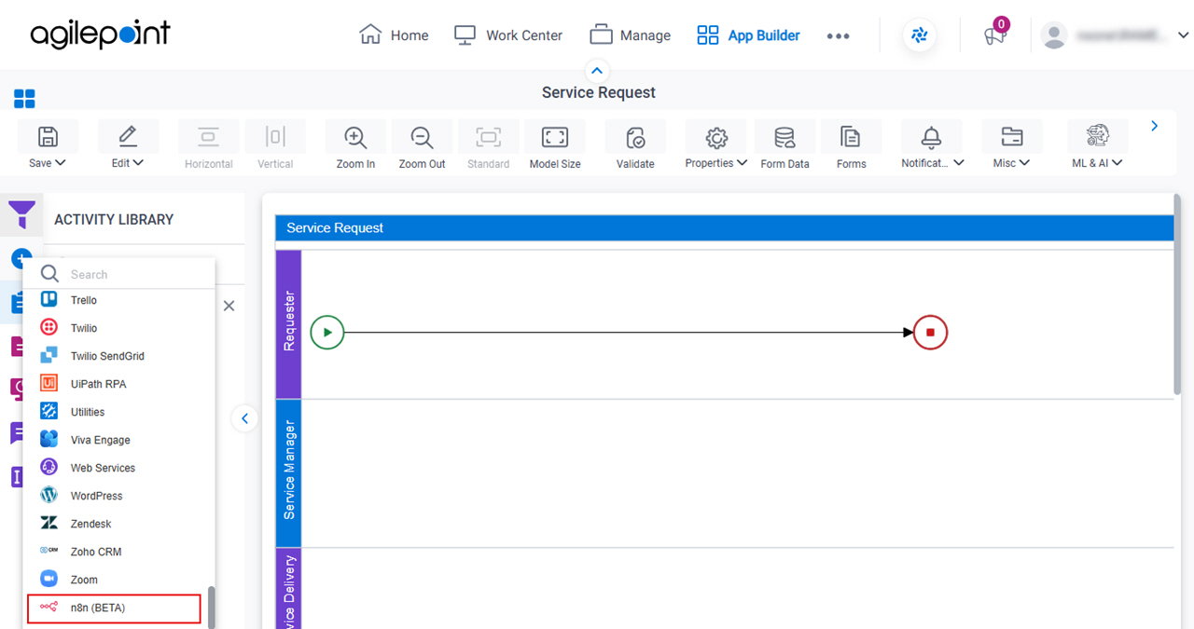
Task: Open the Manage menu
Action: click(x=631, y=35)
